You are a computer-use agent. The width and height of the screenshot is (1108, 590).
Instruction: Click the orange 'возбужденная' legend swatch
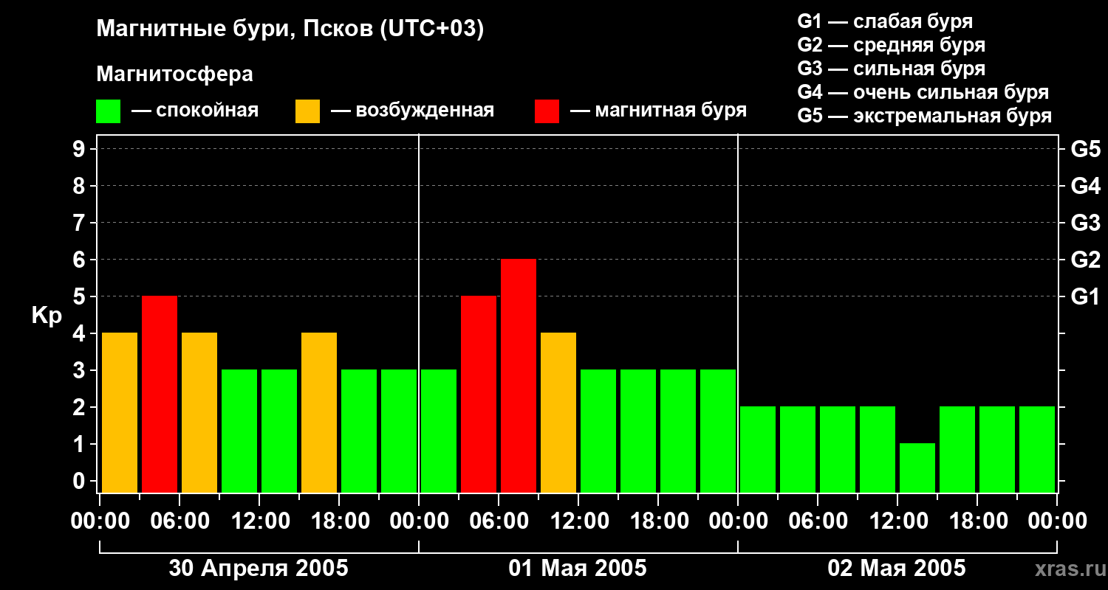tap(307, 111)
